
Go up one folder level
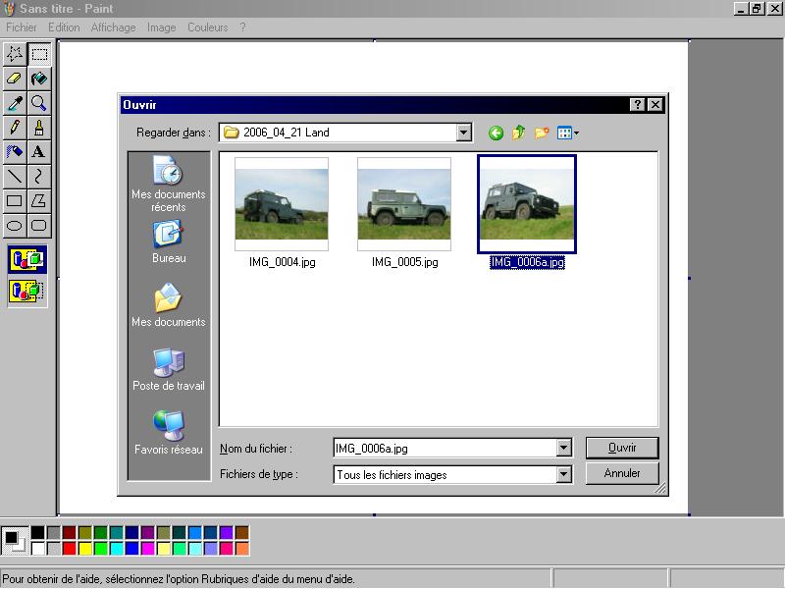pos(518,133)
